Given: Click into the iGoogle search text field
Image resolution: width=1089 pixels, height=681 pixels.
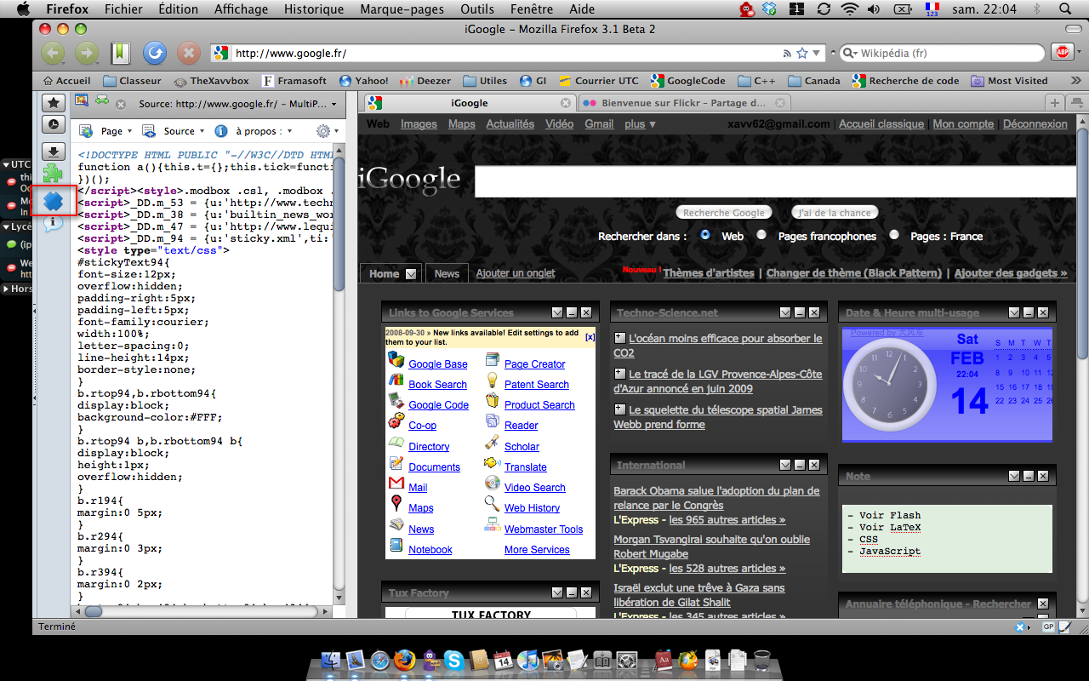Looking at the screenshot, I should (775, 181).
